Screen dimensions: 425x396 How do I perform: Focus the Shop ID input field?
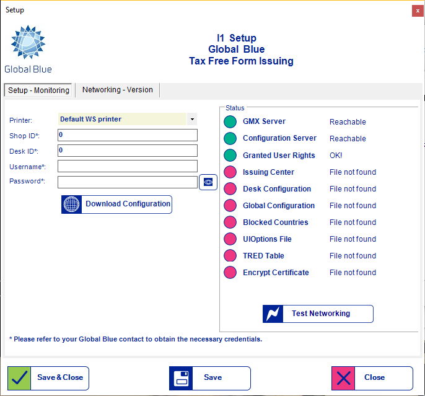pyautogui.click(x=127, y=135)
